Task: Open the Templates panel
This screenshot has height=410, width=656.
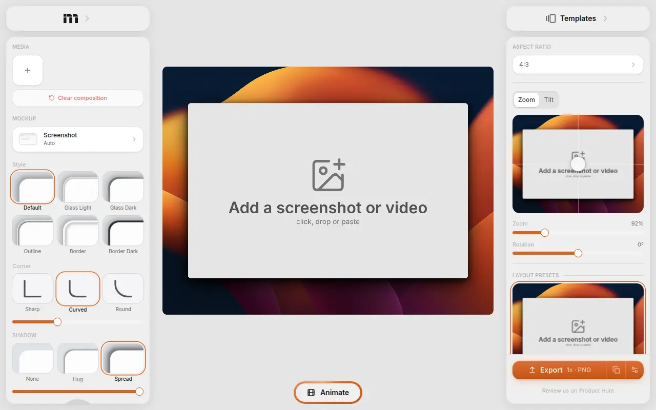Action: point(578,18)
